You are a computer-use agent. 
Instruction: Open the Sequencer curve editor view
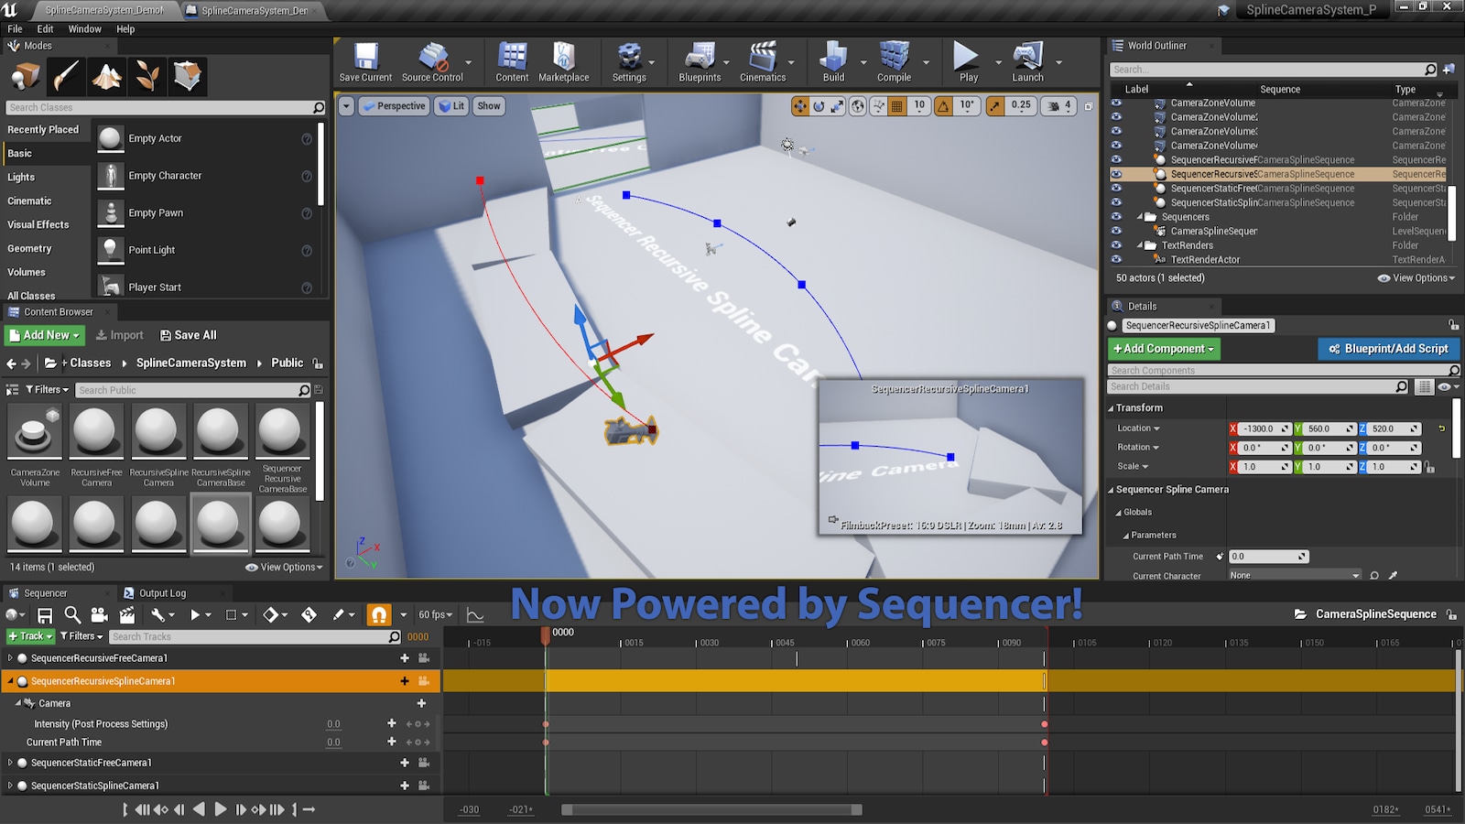point(475,614)
